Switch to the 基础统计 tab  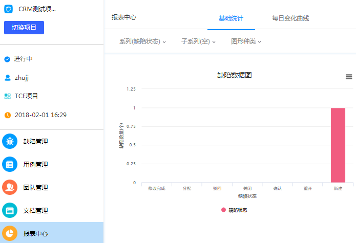(231, 18)
